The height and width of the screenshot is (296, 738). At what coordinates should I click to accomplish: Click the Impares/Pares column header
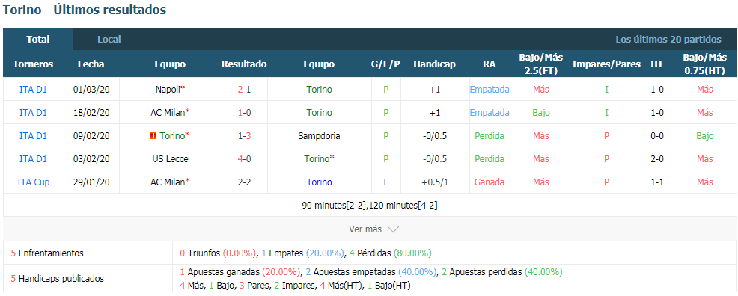coord(606,64)
